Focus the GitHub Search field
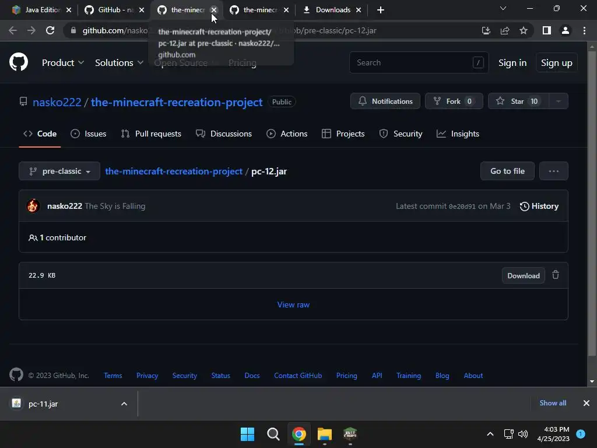 pos(419,62)
